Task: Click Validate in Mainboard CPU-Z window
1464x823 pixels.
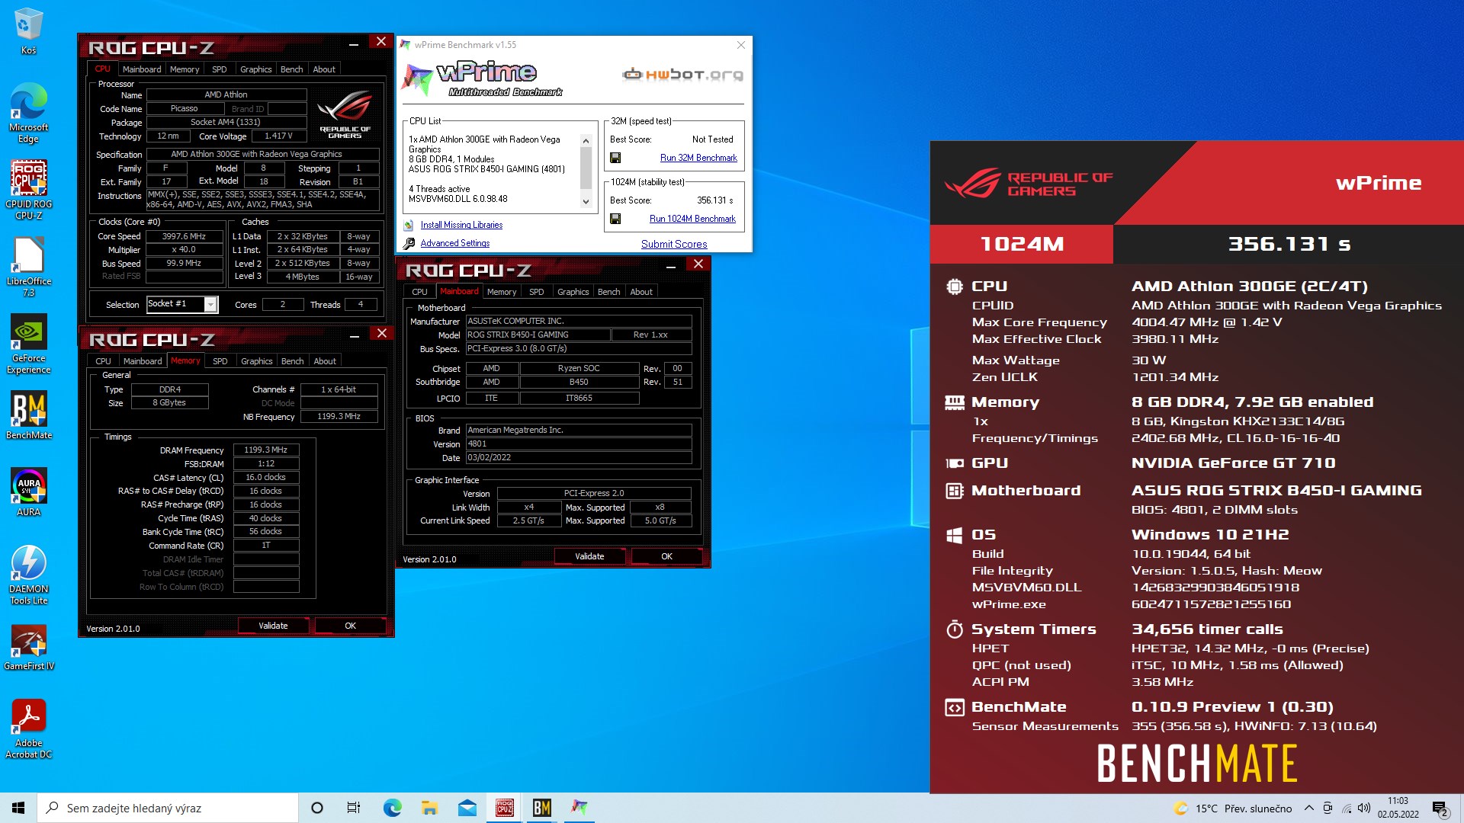Action: point(589,556)
